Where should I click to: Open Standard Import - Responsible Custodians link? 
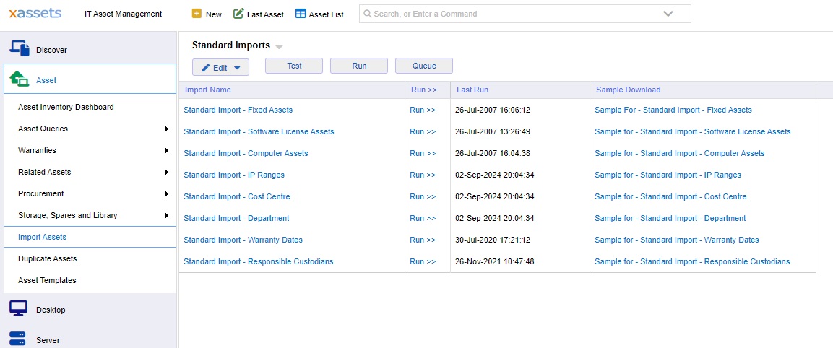[259, 261]
